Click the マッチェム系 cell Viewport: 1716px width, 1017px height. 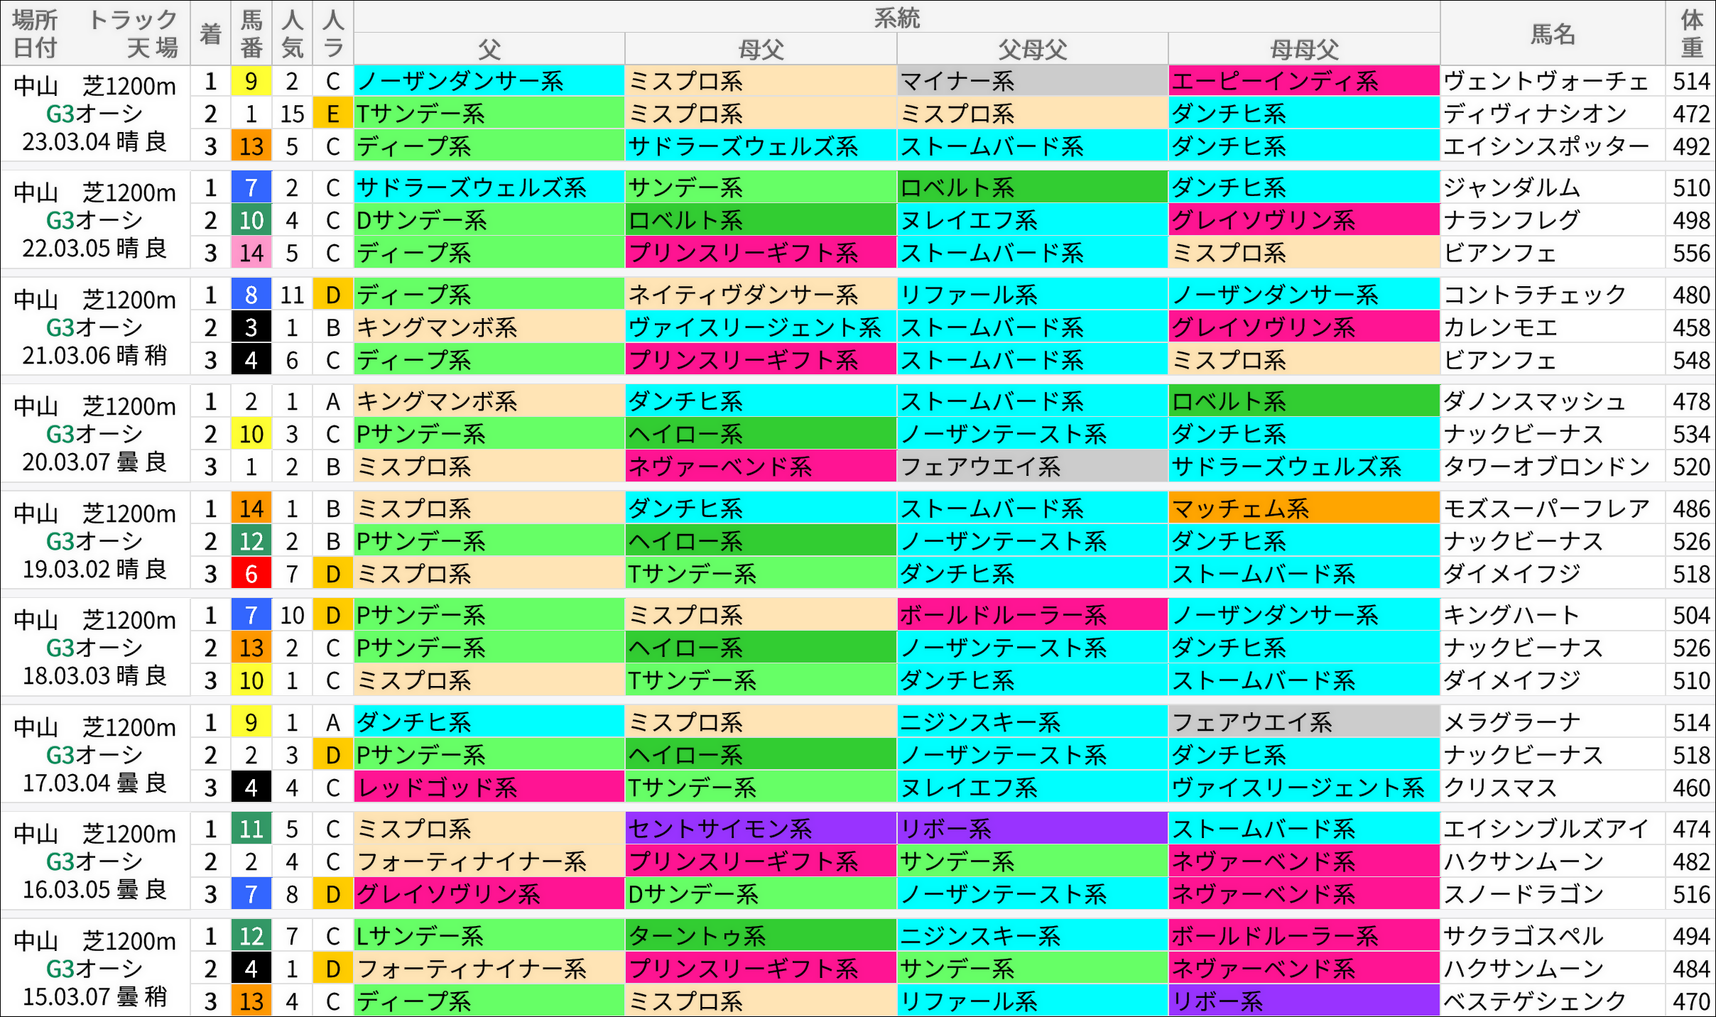click(x=1304, y=509)
